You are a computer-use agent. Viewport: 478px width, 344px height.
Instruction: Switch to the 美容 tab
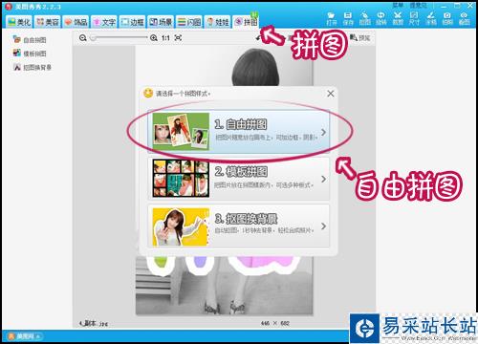[48, 22]
